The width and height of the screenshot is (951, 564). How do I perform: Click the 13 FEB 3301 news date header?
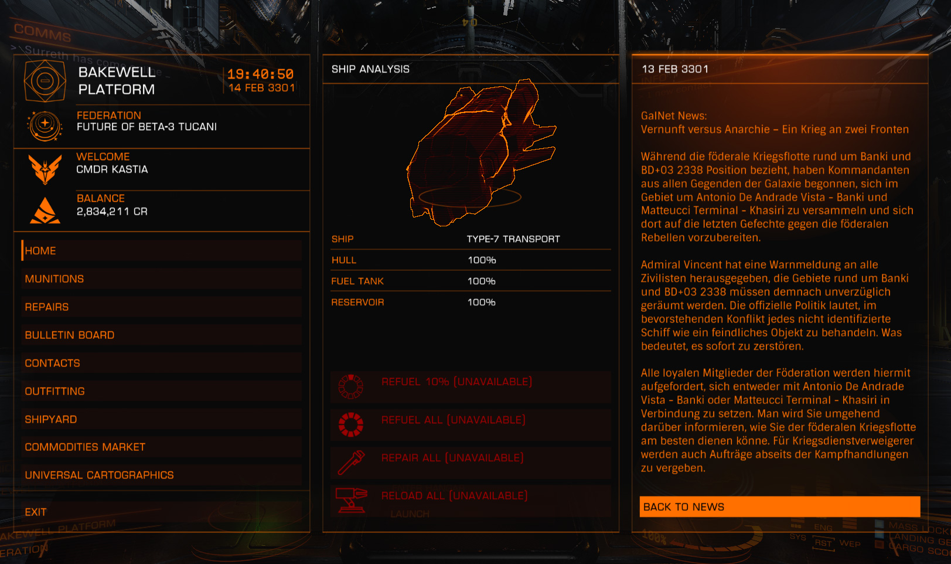[675, 69]
